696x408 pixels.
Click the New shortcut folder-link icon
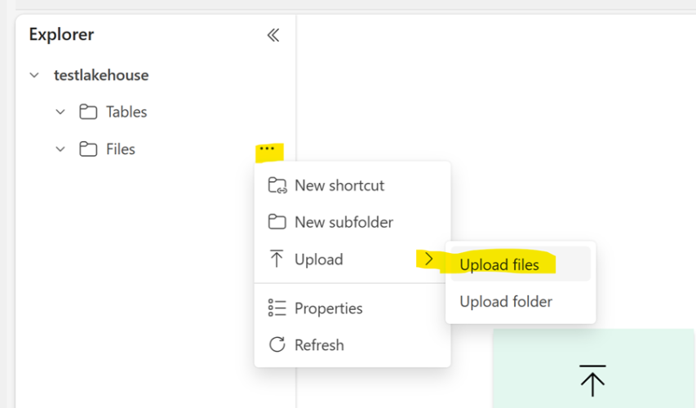click(x=277, y=185)
